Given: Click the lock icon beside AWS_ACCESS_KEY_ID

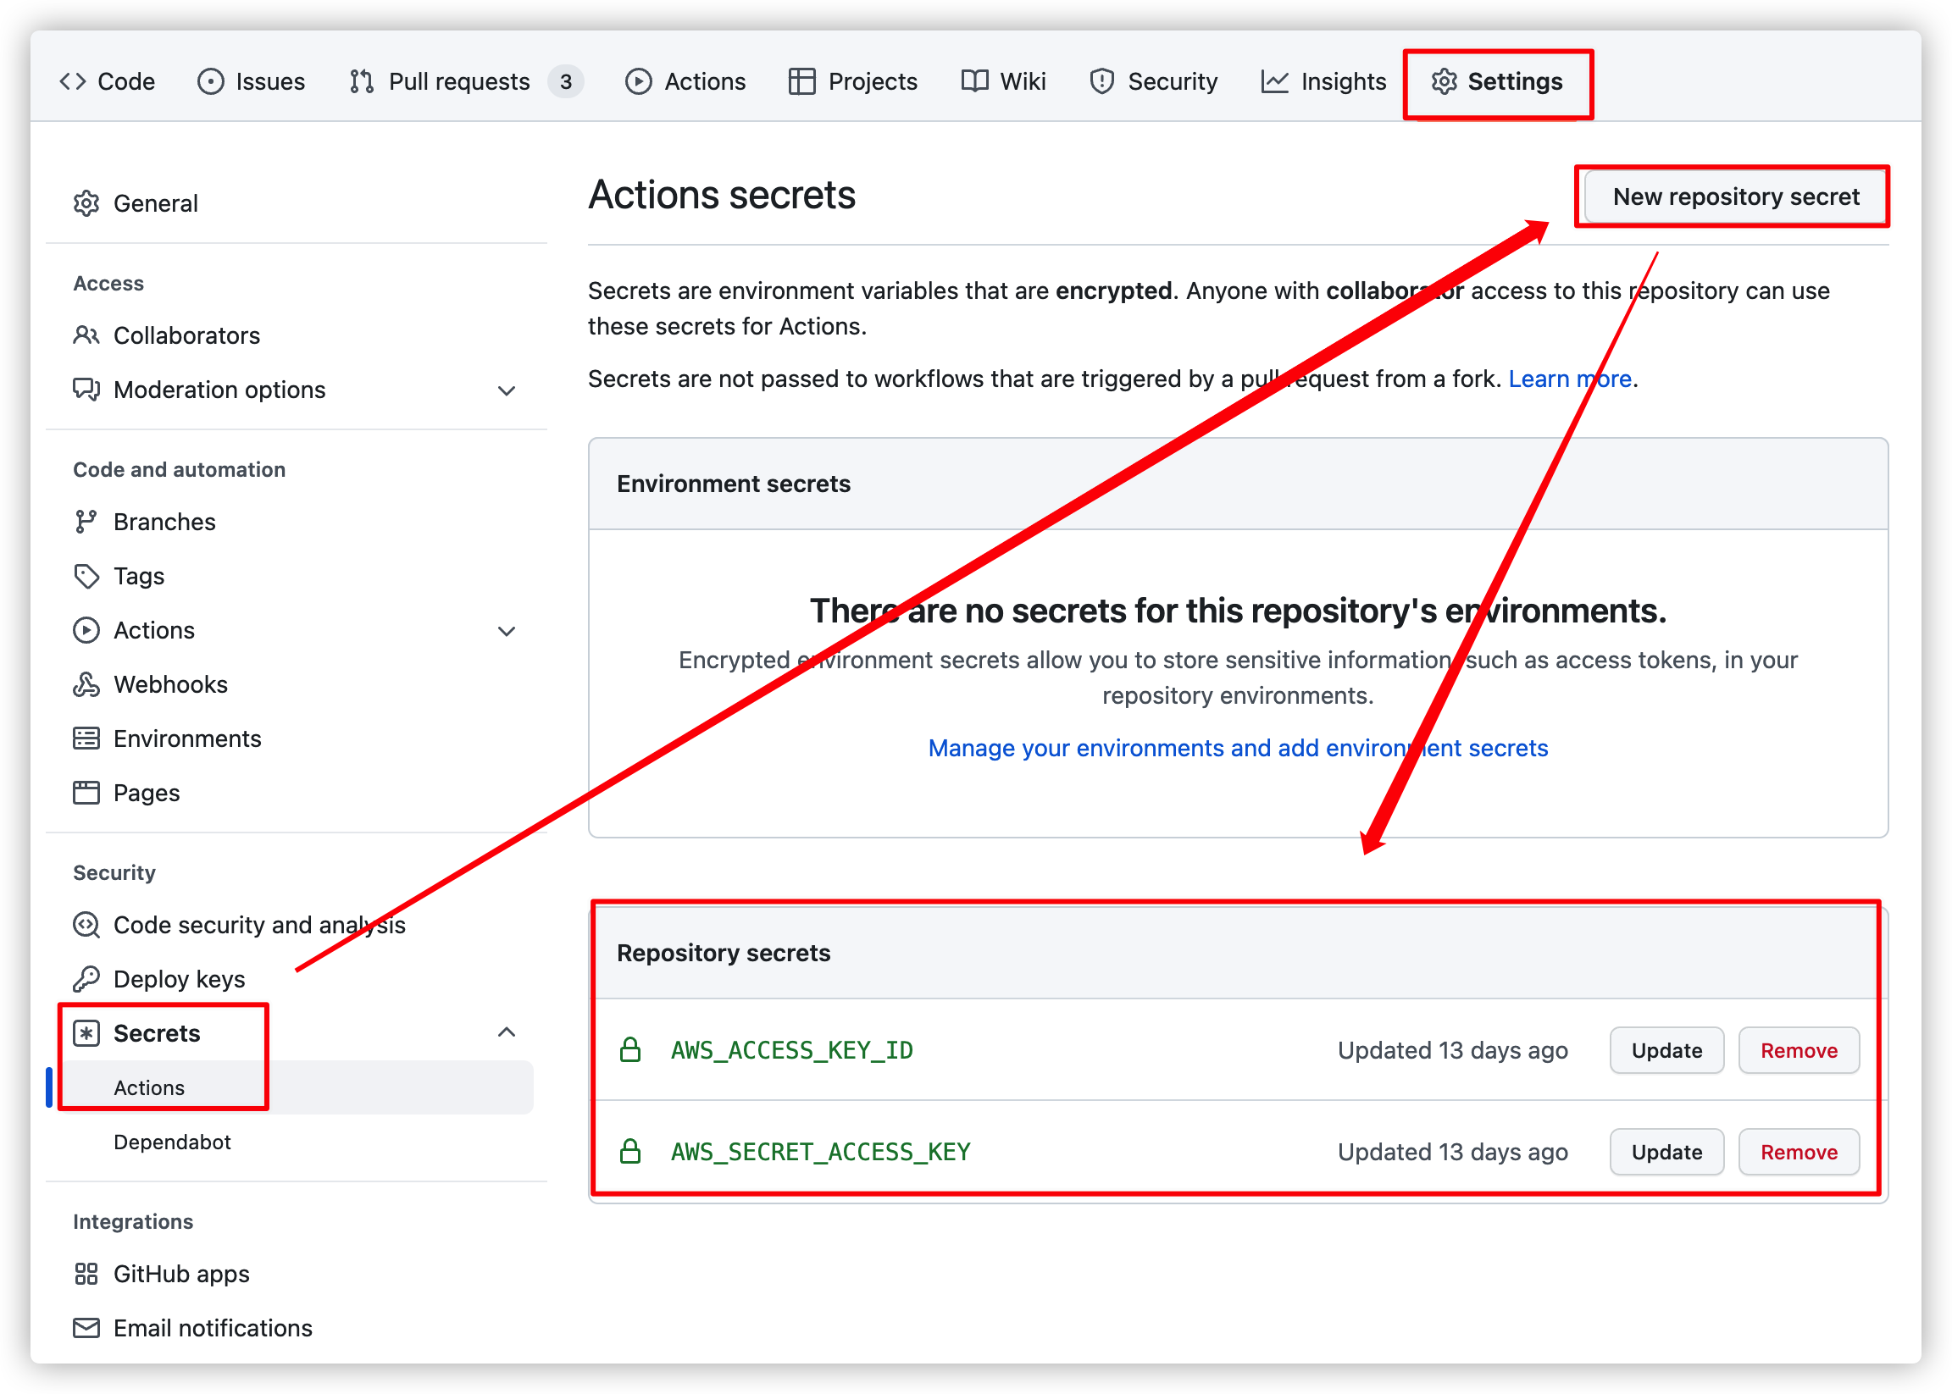Looking at the screenshot, I should tap(630, 1050).
